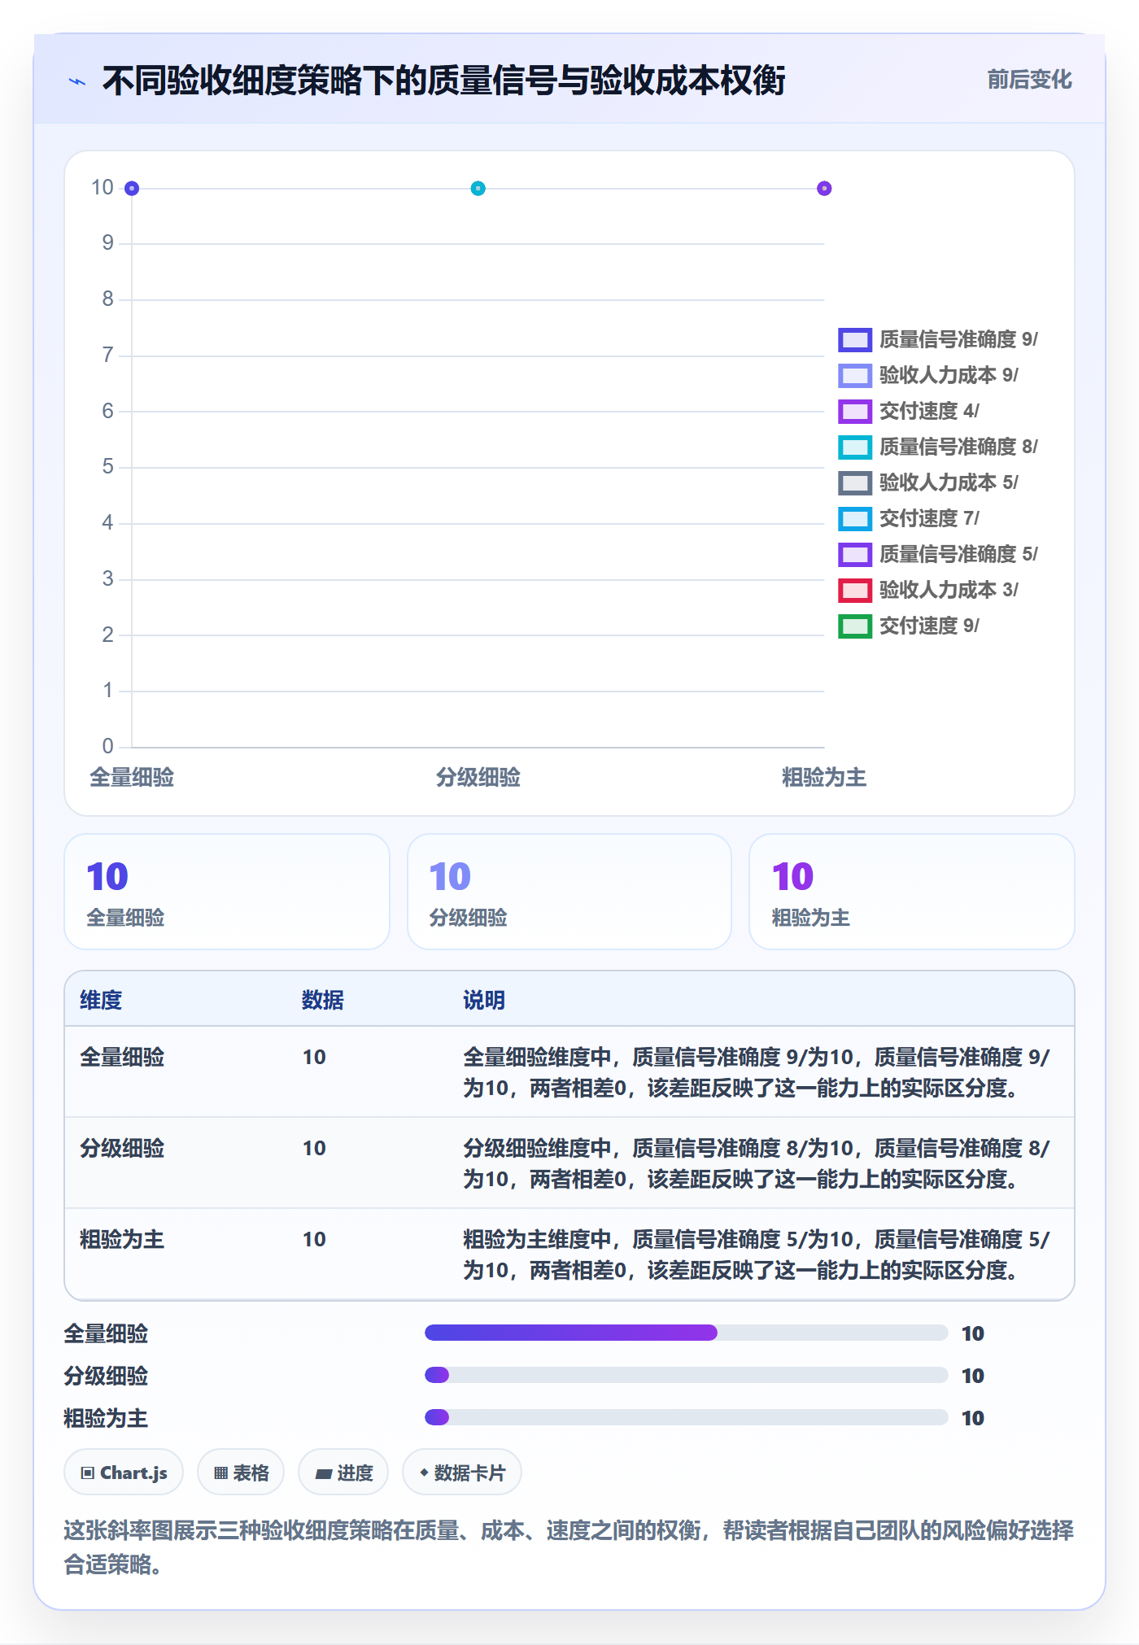This screenshot has height=1645, width=1139.
Task: Toggle the 交付速度 7/ legend item
Action: pyautogui.click(x=909, y=518)
